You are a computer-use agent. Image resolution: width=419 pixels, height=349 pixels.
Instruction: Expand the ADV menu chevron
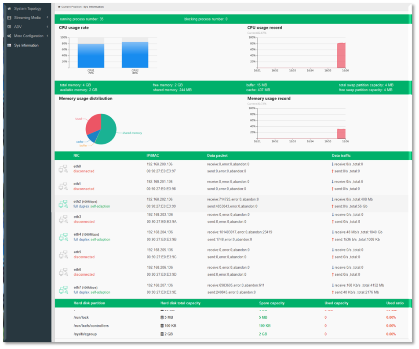[47, 27]
